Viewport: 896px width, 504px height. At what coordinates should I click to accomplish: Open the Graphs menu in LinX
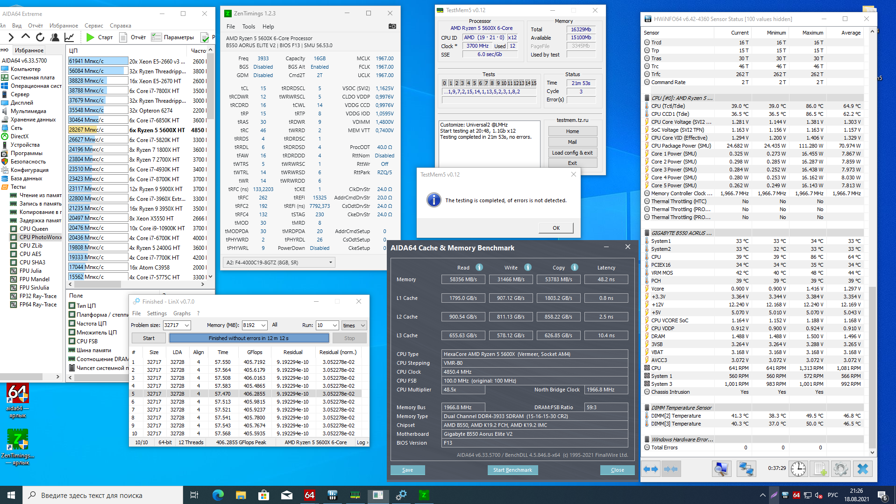coord(182,313)
